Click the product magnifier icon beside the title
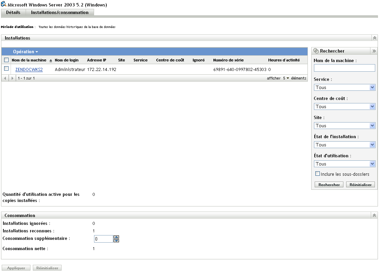The height and width of the screenshot is (273, 380). pyautogui.click(x=4, y=4)
